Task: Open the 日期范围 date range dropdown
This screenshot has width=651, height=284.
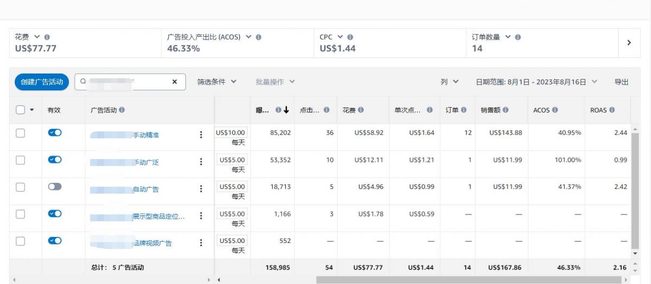Action: [537, 82]
